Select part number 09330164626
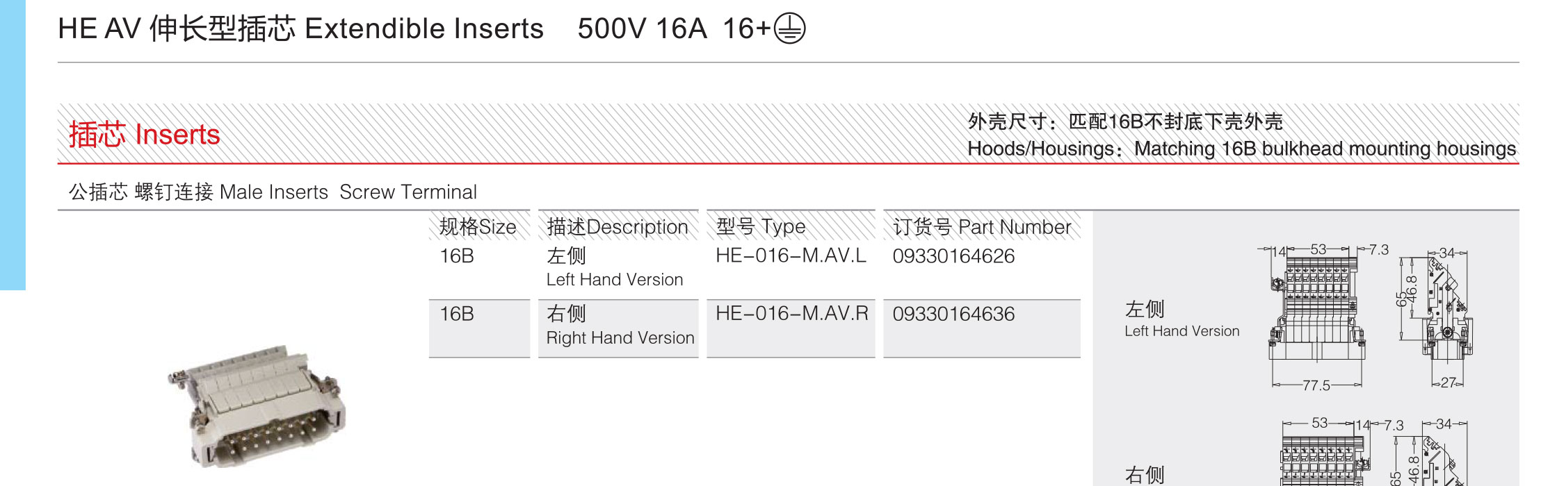This screenshot has height=486, width=1541. [x=953, y=256]
